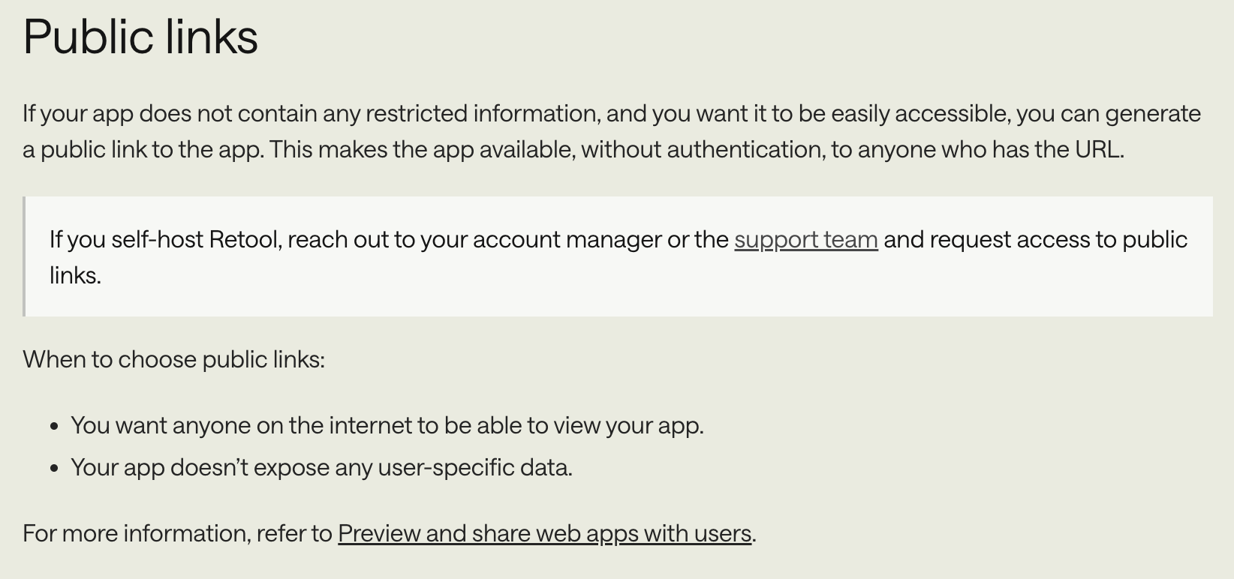Click the word "URL" in the intro paragraph
Viewport: 1234px width, 579px height.
click(1097, 150)
